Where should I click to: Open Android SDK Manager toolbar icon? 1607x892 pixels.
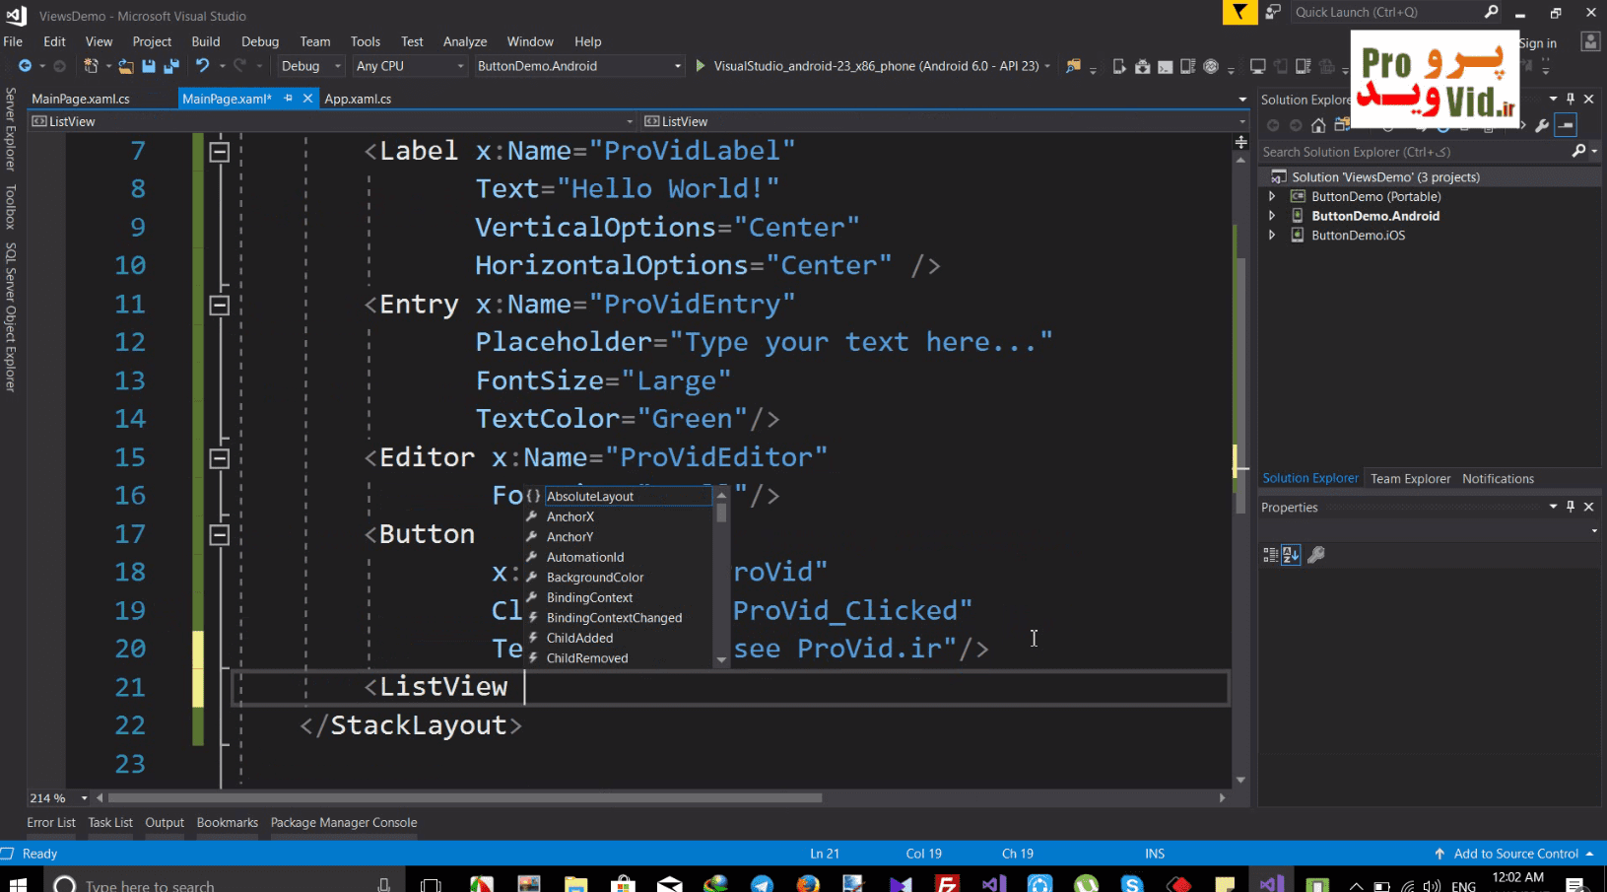click(x=1142, y=66)
